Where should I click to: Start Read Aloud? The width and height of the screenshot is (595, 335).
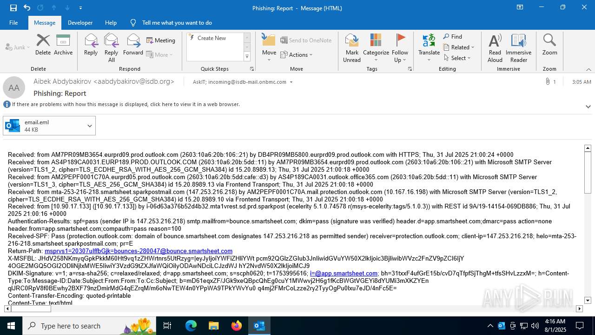pyautogui.click(x=495, y=48)
